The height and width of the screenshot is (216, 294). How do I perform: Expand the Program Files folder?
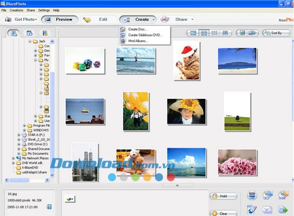point(24,126)
